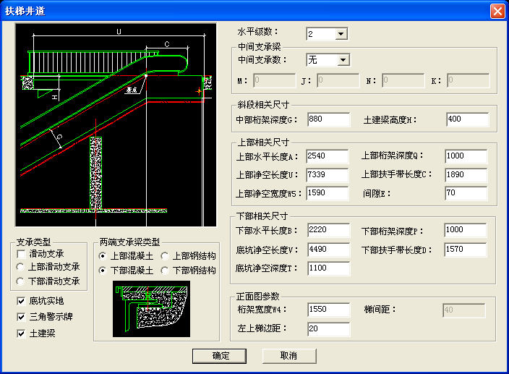The width and height of the screenshot is (509, 374).
Task: Click the support beam detail thumbnail
Action: click(151, 309)
